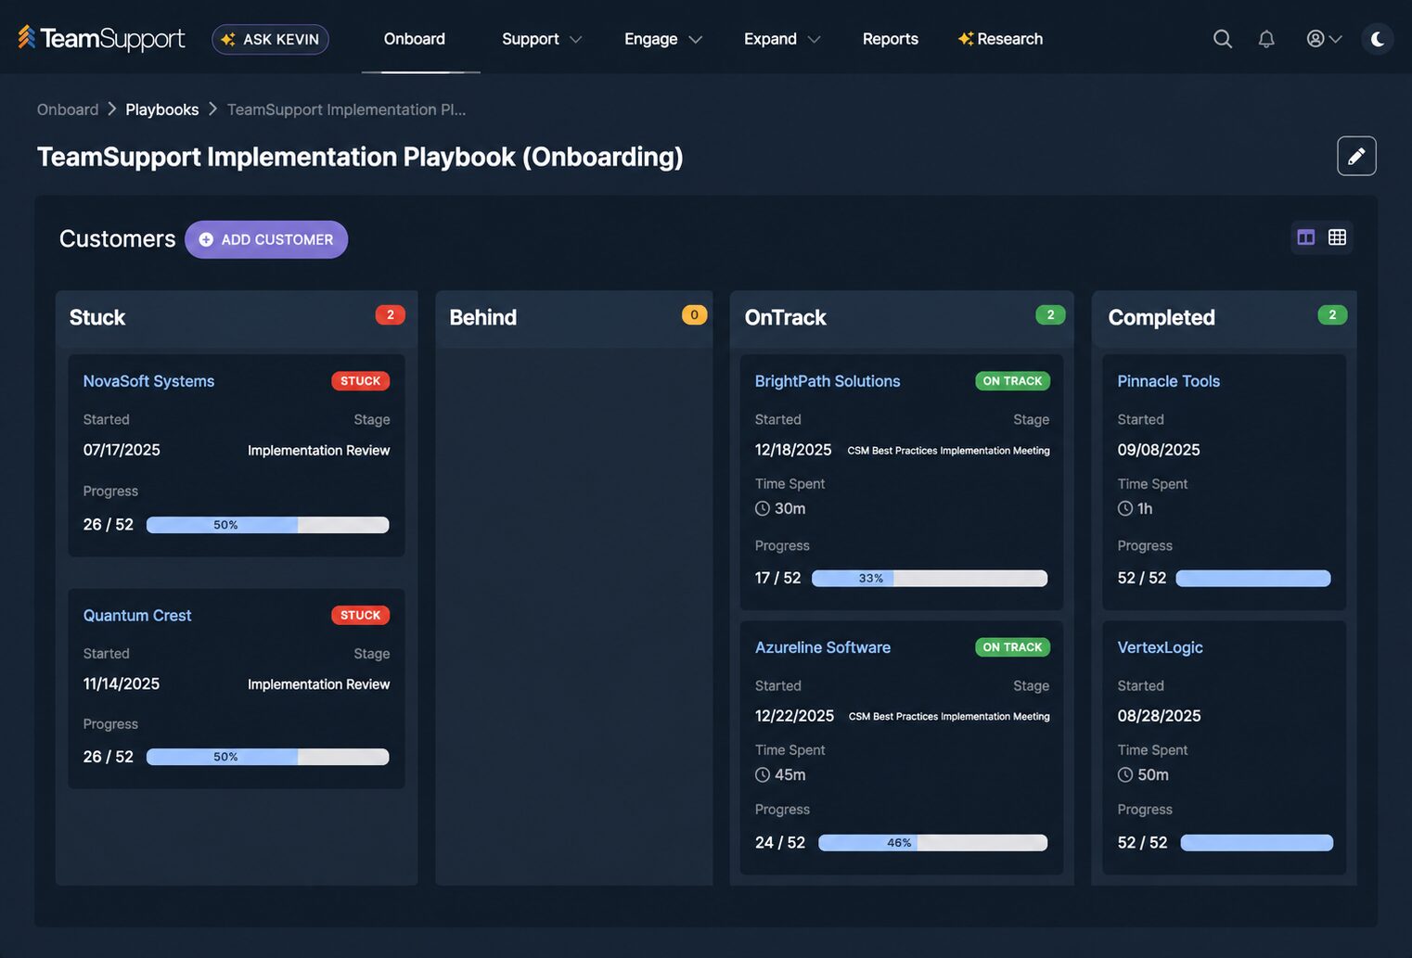Click the Stuck column count badge
The height and width of the screenshot is (958, 1412).
[x=391, y=315]
